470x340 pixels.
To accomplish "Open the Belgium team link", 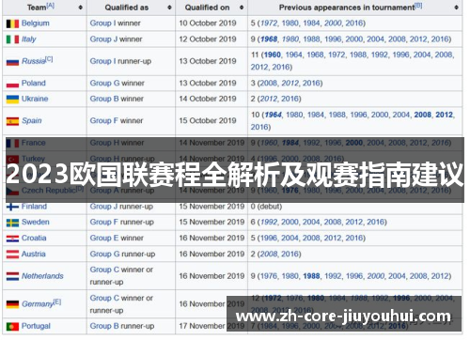I will [36, 23].
